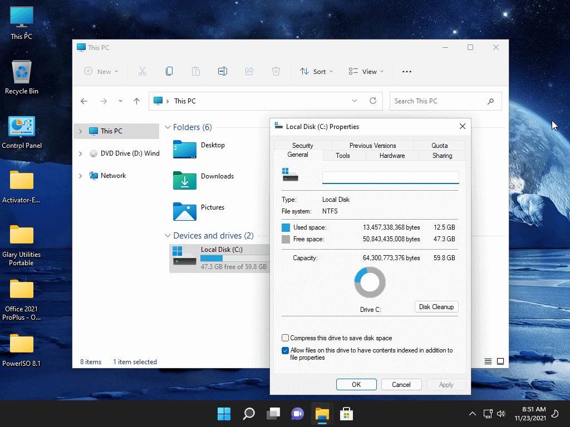Click the Refresh icon in address bar
The height and width of the screenshot is (427, 570).
pos(373,101)
